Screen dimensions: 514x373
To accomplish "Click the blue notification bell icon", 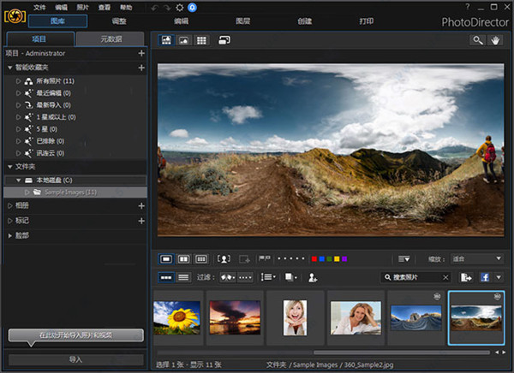I will pos(192,7).
